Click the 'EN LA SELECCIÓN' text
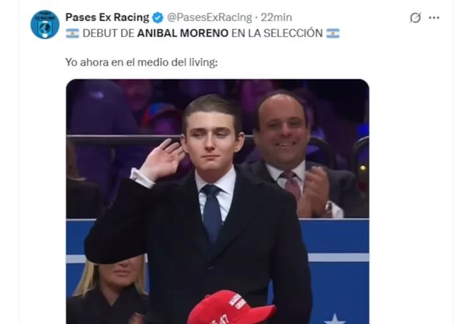 coord(277,33)
